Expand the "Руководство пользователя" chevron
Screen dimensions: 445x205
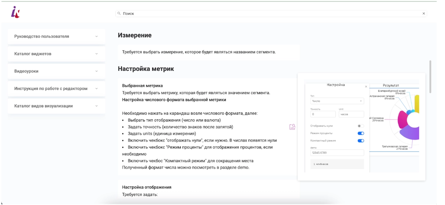(x=97, y=37)
